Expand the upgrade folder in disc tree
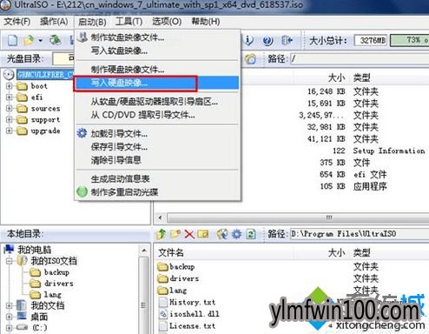Screen dimensions: 429x334 click(10, 130)
